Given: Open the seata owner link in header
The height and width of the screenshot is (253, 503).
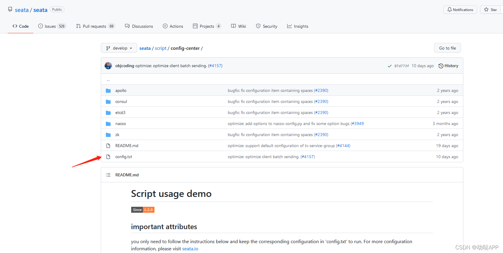Looking at the screenshot, I should tap(22, 10).
